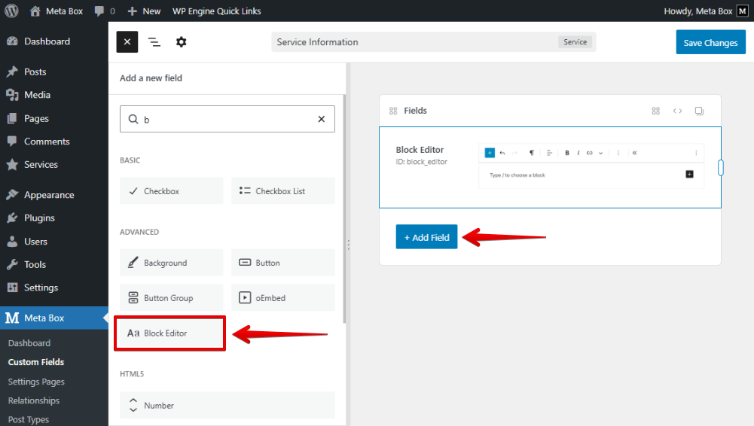754x426 pixels.
Task: Click align text icon in toolbar
Action: pyautogui.click(x=549, y=153)
